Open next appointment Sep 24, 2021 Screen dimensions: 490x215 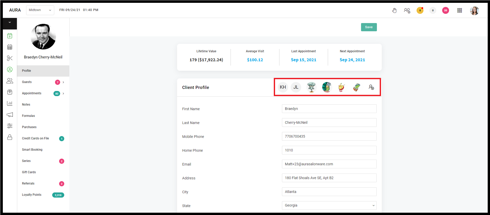352,60
